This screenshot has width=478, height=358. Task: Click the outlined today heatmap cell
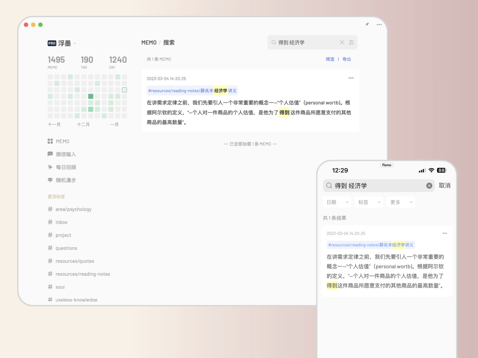point(124,90)
